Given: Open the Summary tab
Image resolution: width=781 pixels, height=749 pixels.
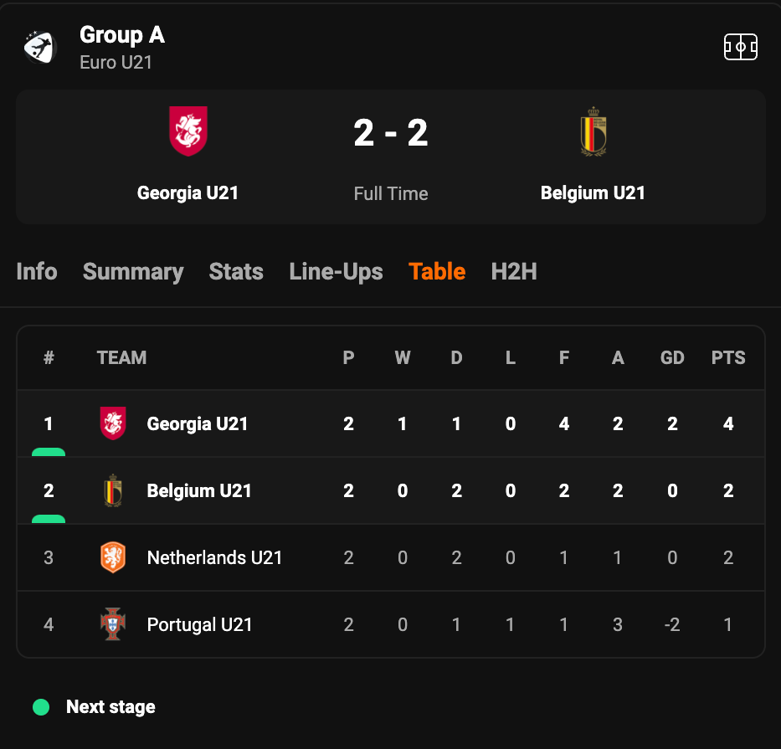Looking at the screenshot, I should tap(133, 272).
